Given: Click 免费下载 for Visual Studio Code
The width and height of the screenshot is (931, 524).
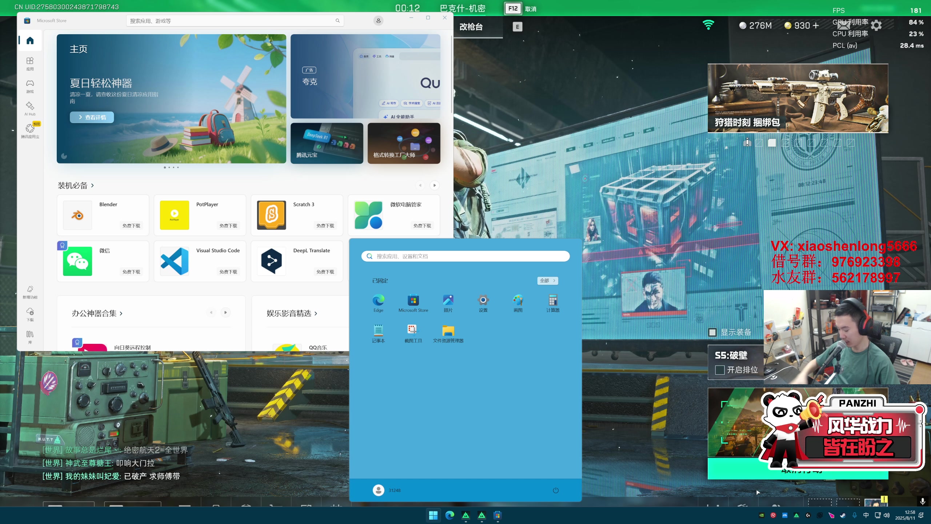Looking at the screenshot, I should (228, 272).
